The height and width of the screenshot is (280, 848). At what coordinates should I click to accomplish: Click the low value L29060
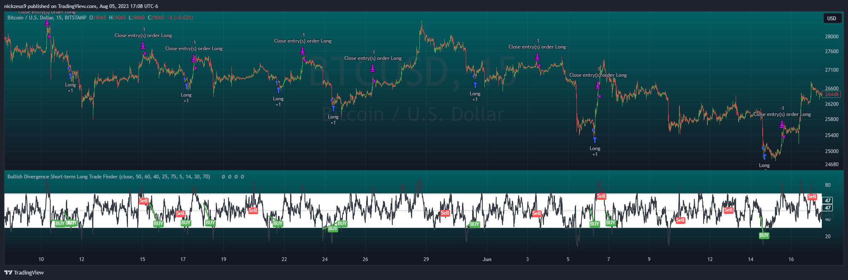pos(137,18)
